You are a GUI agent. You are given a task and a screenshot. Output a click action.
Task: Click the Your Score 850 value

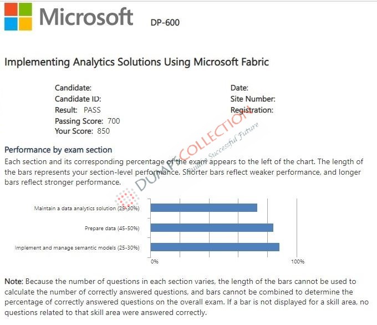tap(103, 131)
